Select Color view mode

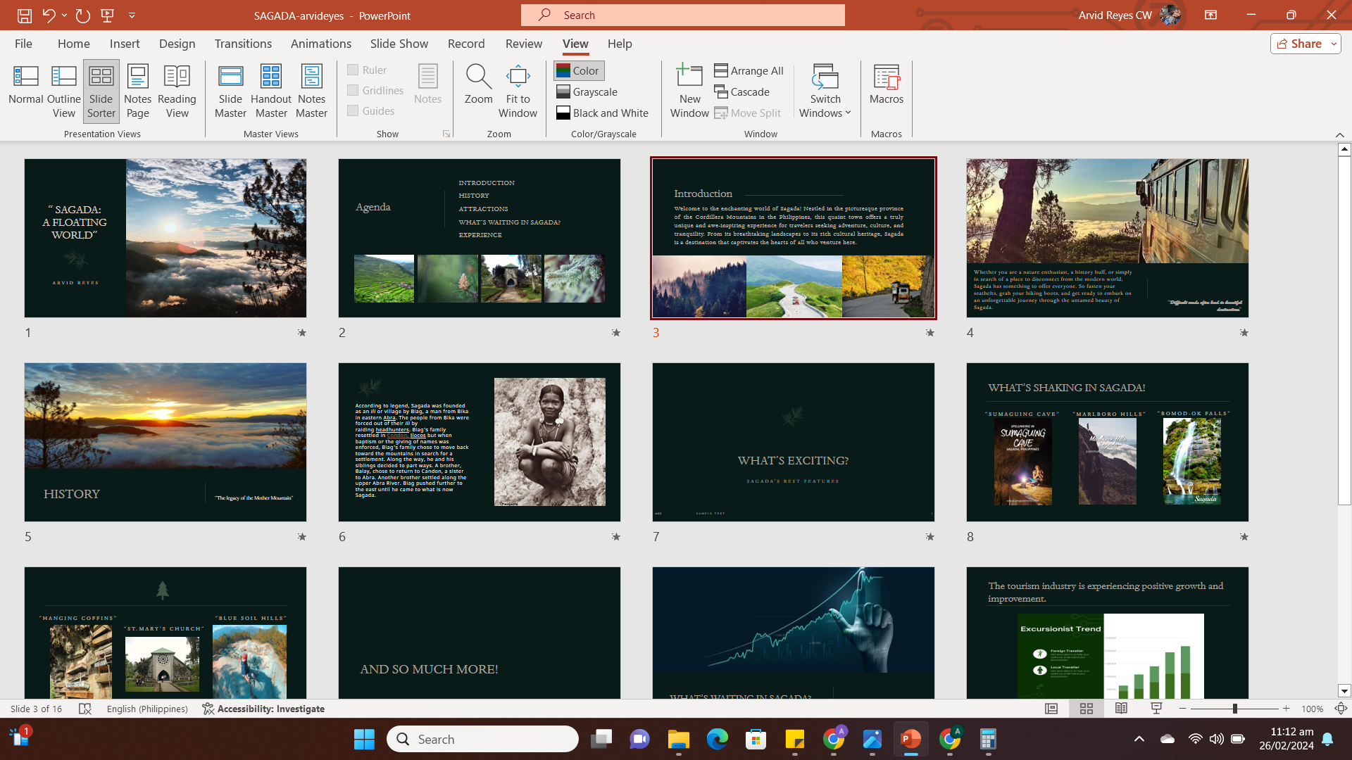coord(578,70)
